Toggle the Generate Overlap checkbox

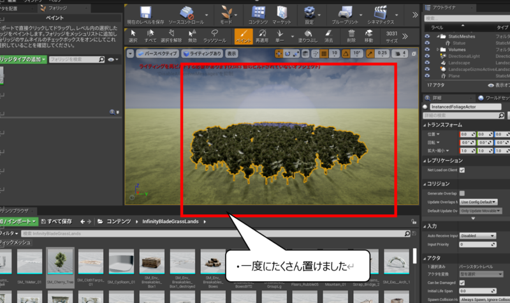coord(462,193)
